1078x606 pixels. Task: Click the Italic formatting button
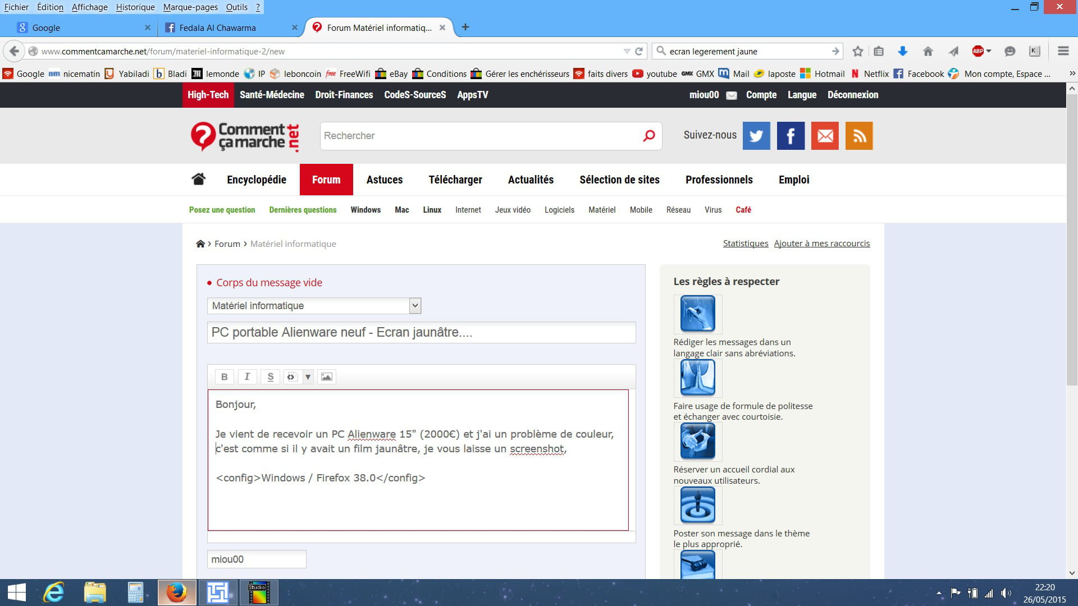point(247,377)
